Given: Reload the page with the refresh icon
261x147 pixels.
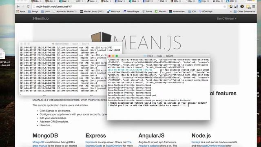Looking at the screenshot, I should tap(28, 7).
